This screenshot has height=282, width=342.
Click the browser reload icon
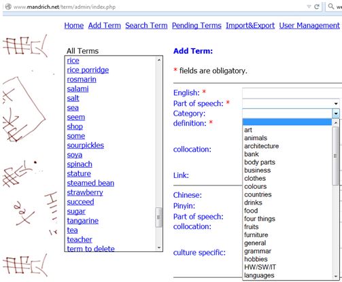click(317, 7)
